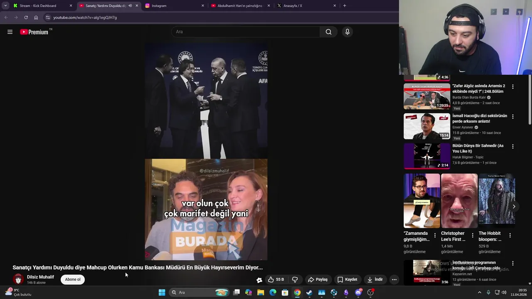Mute the playing YouTube tab speaker icon
Screen dimensions: 532x299
click(x=130, y=6)
